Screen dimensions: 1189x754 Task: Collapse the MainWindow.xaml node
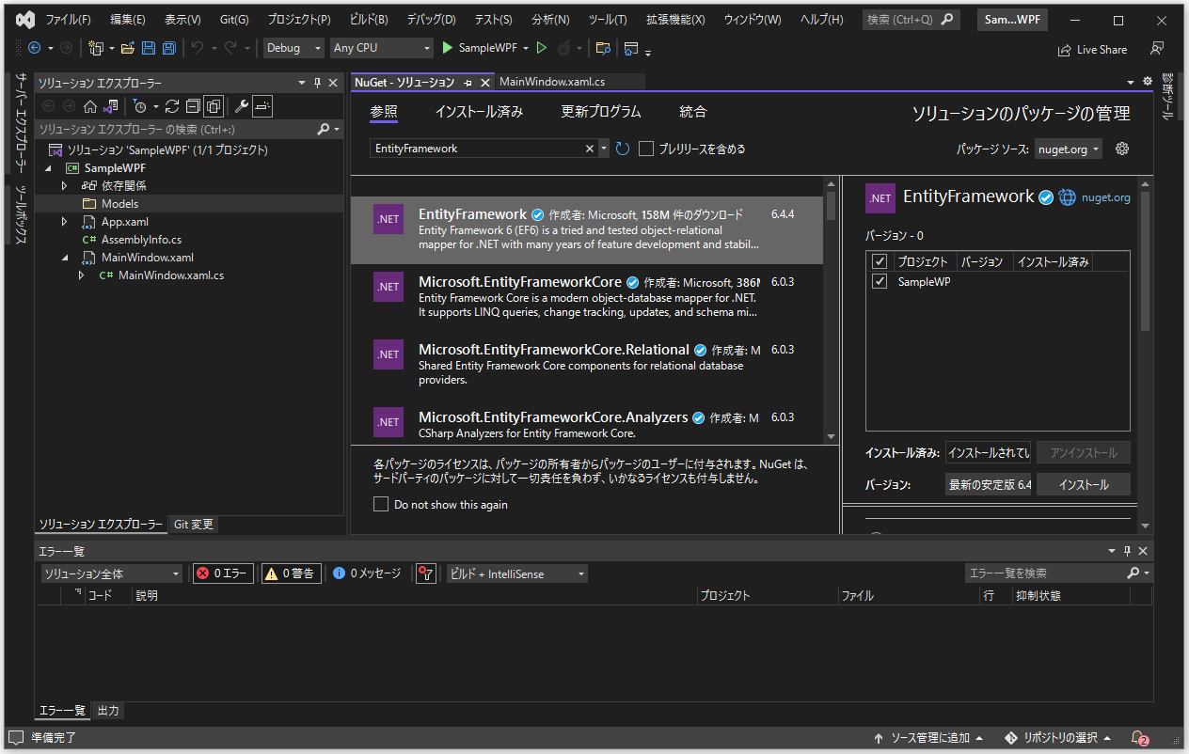(x=64, y=257)
